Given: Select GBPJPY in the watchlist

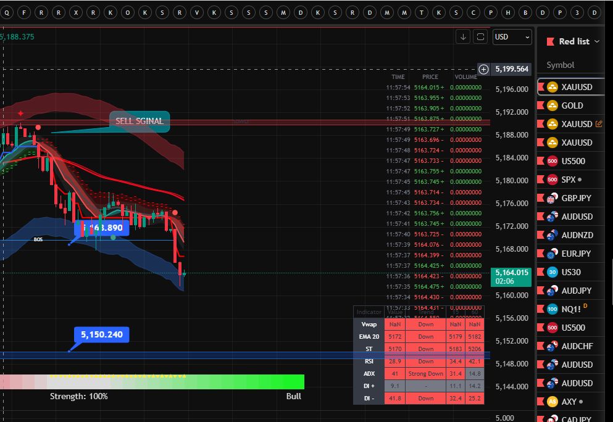Looking at the screenshot, I should pos(577,198).
